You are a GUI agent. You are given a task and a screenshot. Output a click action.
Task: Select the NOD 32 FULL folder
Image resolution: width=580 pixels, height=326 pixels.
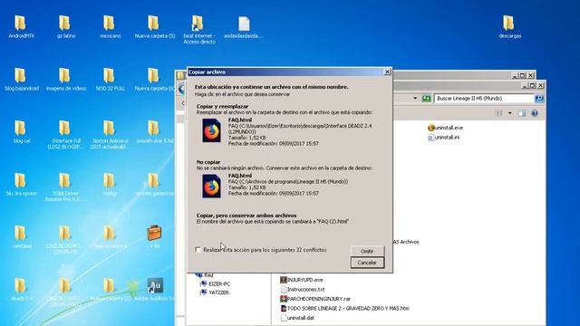[x=110, y=80]
